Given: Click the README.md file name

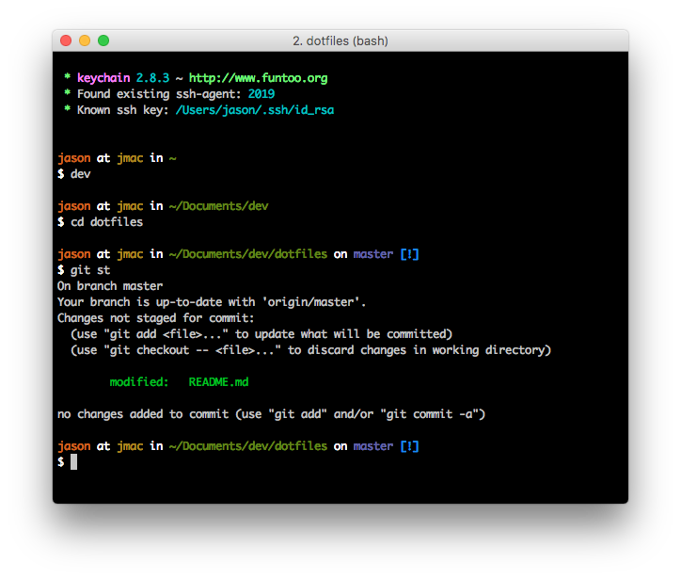Looking at the screenshot, I should coord(218,382).
